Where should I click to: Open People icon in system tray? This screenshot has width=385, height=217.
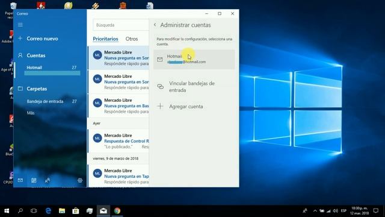coord(305,211)
